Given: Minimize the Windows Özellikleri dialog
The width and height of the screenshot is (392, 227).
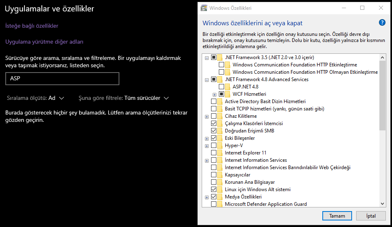Looking at the screenshot, I should coord(344,8).
